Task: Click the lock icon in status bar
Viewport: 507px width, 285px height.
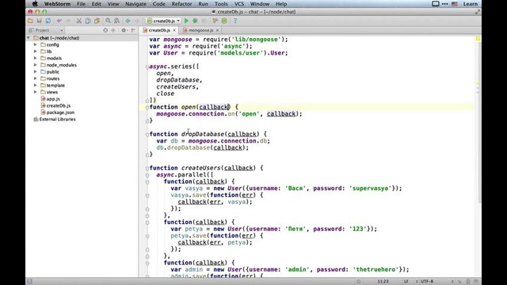Action: pyautogui.click(x=467, y=281)
